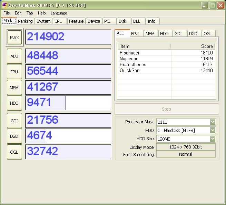Run the GDI benchmark test
The height and width of the screenshot is (205, 226).
pyautogui.click(x=14, y=121)
